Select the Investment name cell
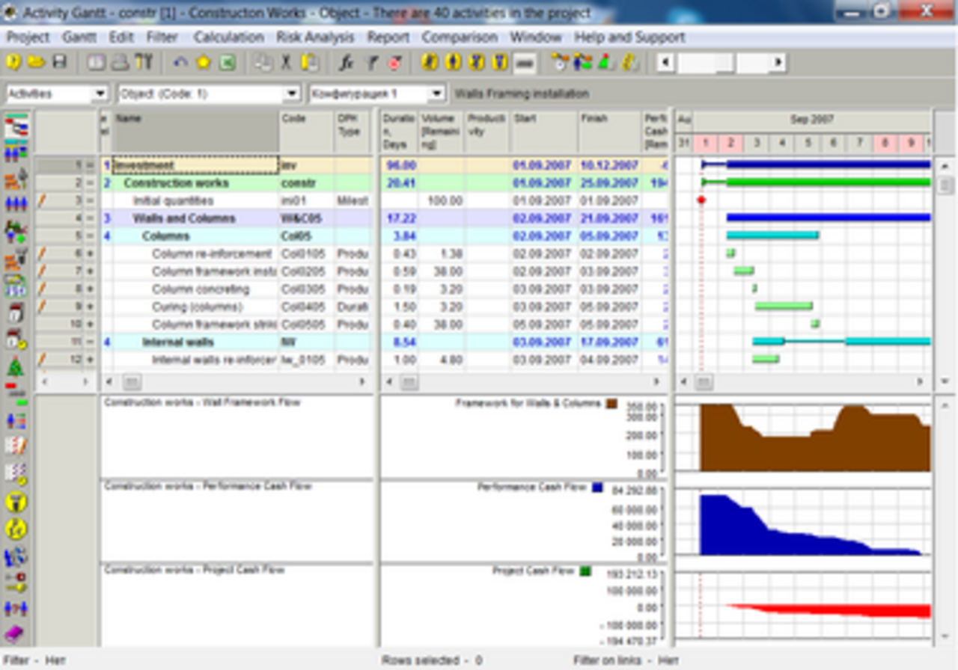This screenshot has height=670, width=958. 196,165
